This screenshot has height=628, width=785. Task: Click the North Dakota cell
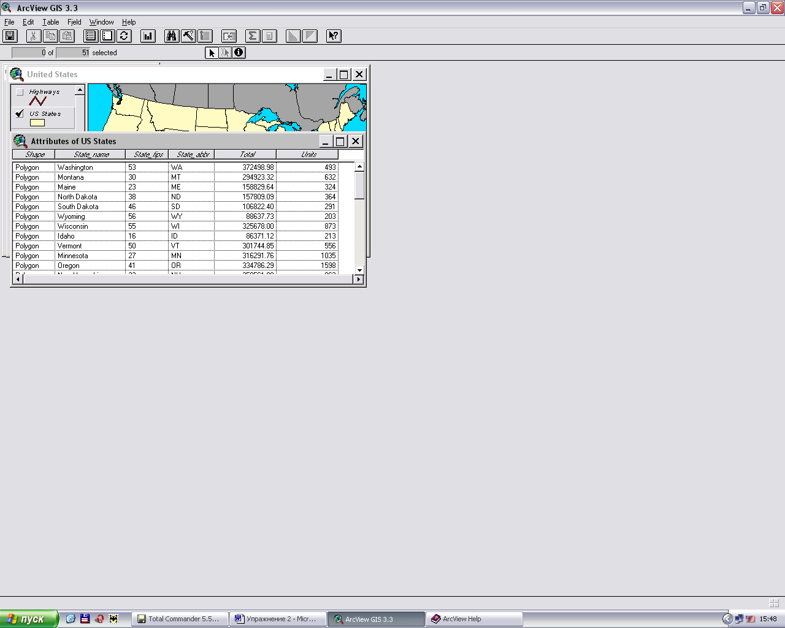[90, 197]
